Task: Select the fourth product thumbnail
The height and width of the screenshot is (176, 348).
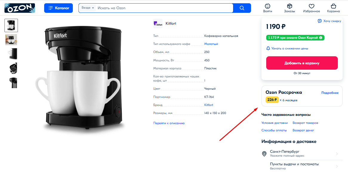Action: pos(11,68)
